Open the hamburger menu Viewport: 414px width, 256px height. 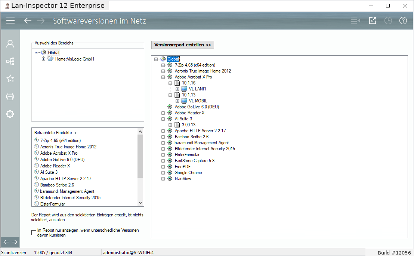(10, 21)
